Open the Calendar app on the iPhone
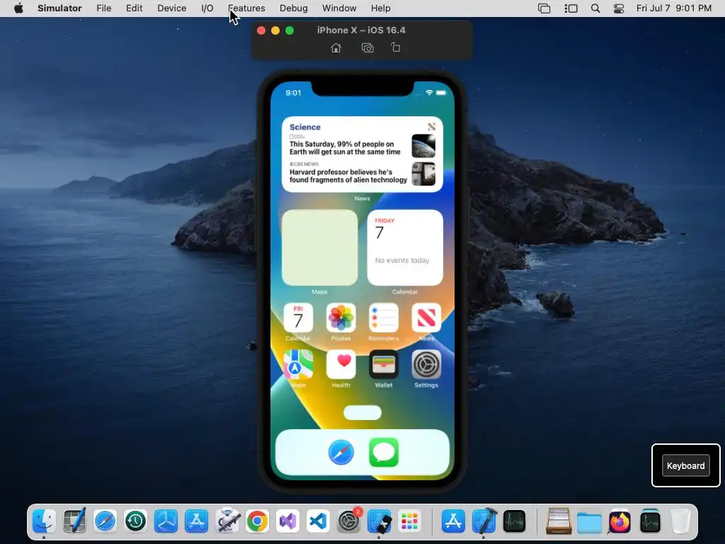 [x=298, y=318]
